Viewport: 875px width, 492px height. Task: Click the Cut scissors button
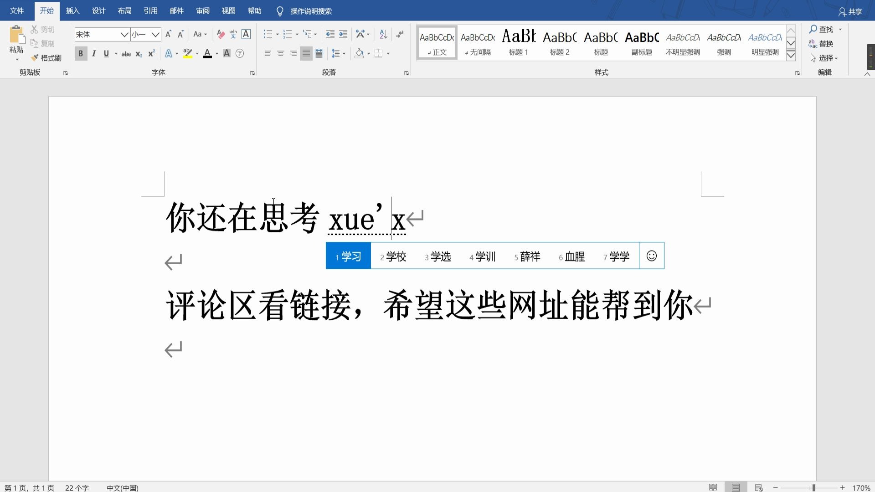pyautogui.click(x=43, y=29)
